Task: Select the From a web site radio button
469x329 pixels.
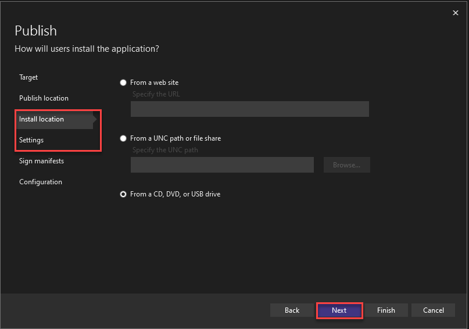Action: click(123, 83)
